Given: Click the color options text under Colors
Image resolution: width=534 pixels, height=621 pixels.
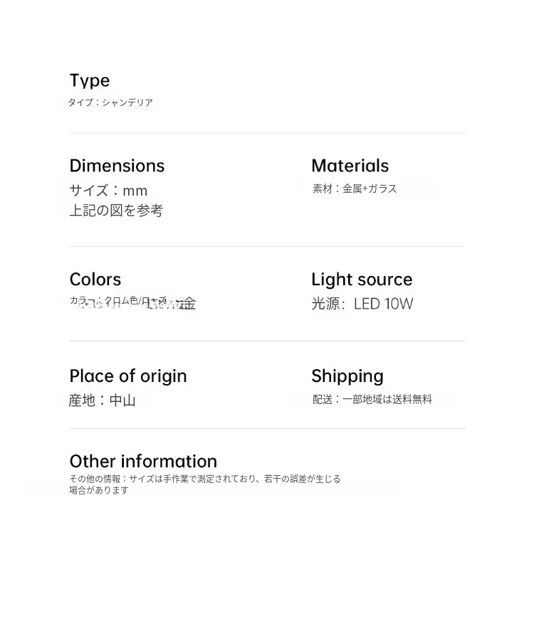Looking at the screenshot, I should pos(132,302).
